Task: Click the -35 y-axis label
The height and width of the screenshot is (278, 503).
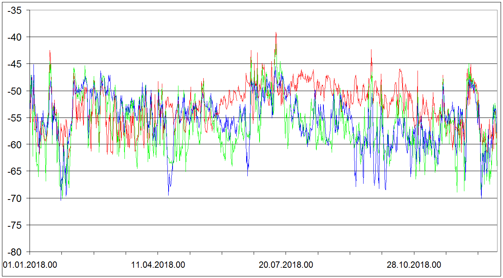Action: [x=15, y=10]
